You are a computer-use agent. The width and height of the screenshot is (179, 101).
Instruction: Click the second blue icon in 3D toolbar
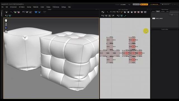[39, 12]
